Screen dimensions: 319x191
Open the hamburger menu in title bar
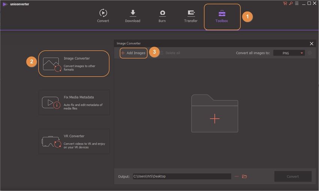click(x=296, y=3)
